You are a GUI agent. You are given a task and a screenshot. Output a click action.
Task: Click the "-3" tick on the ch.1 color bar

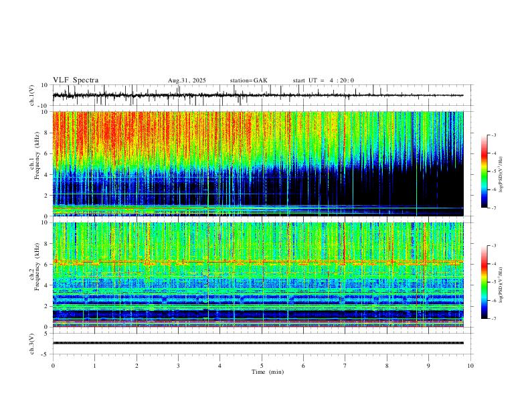(x=494, y=135)
